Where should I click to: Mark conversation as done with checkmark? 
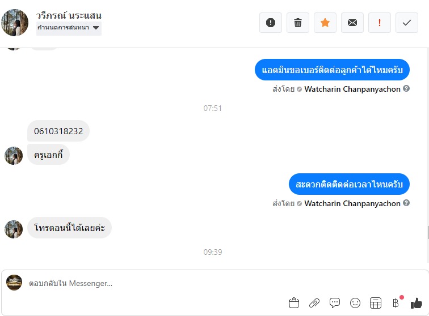406,23
